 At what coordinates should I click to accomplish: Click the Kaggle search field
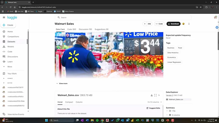(123, 17)
